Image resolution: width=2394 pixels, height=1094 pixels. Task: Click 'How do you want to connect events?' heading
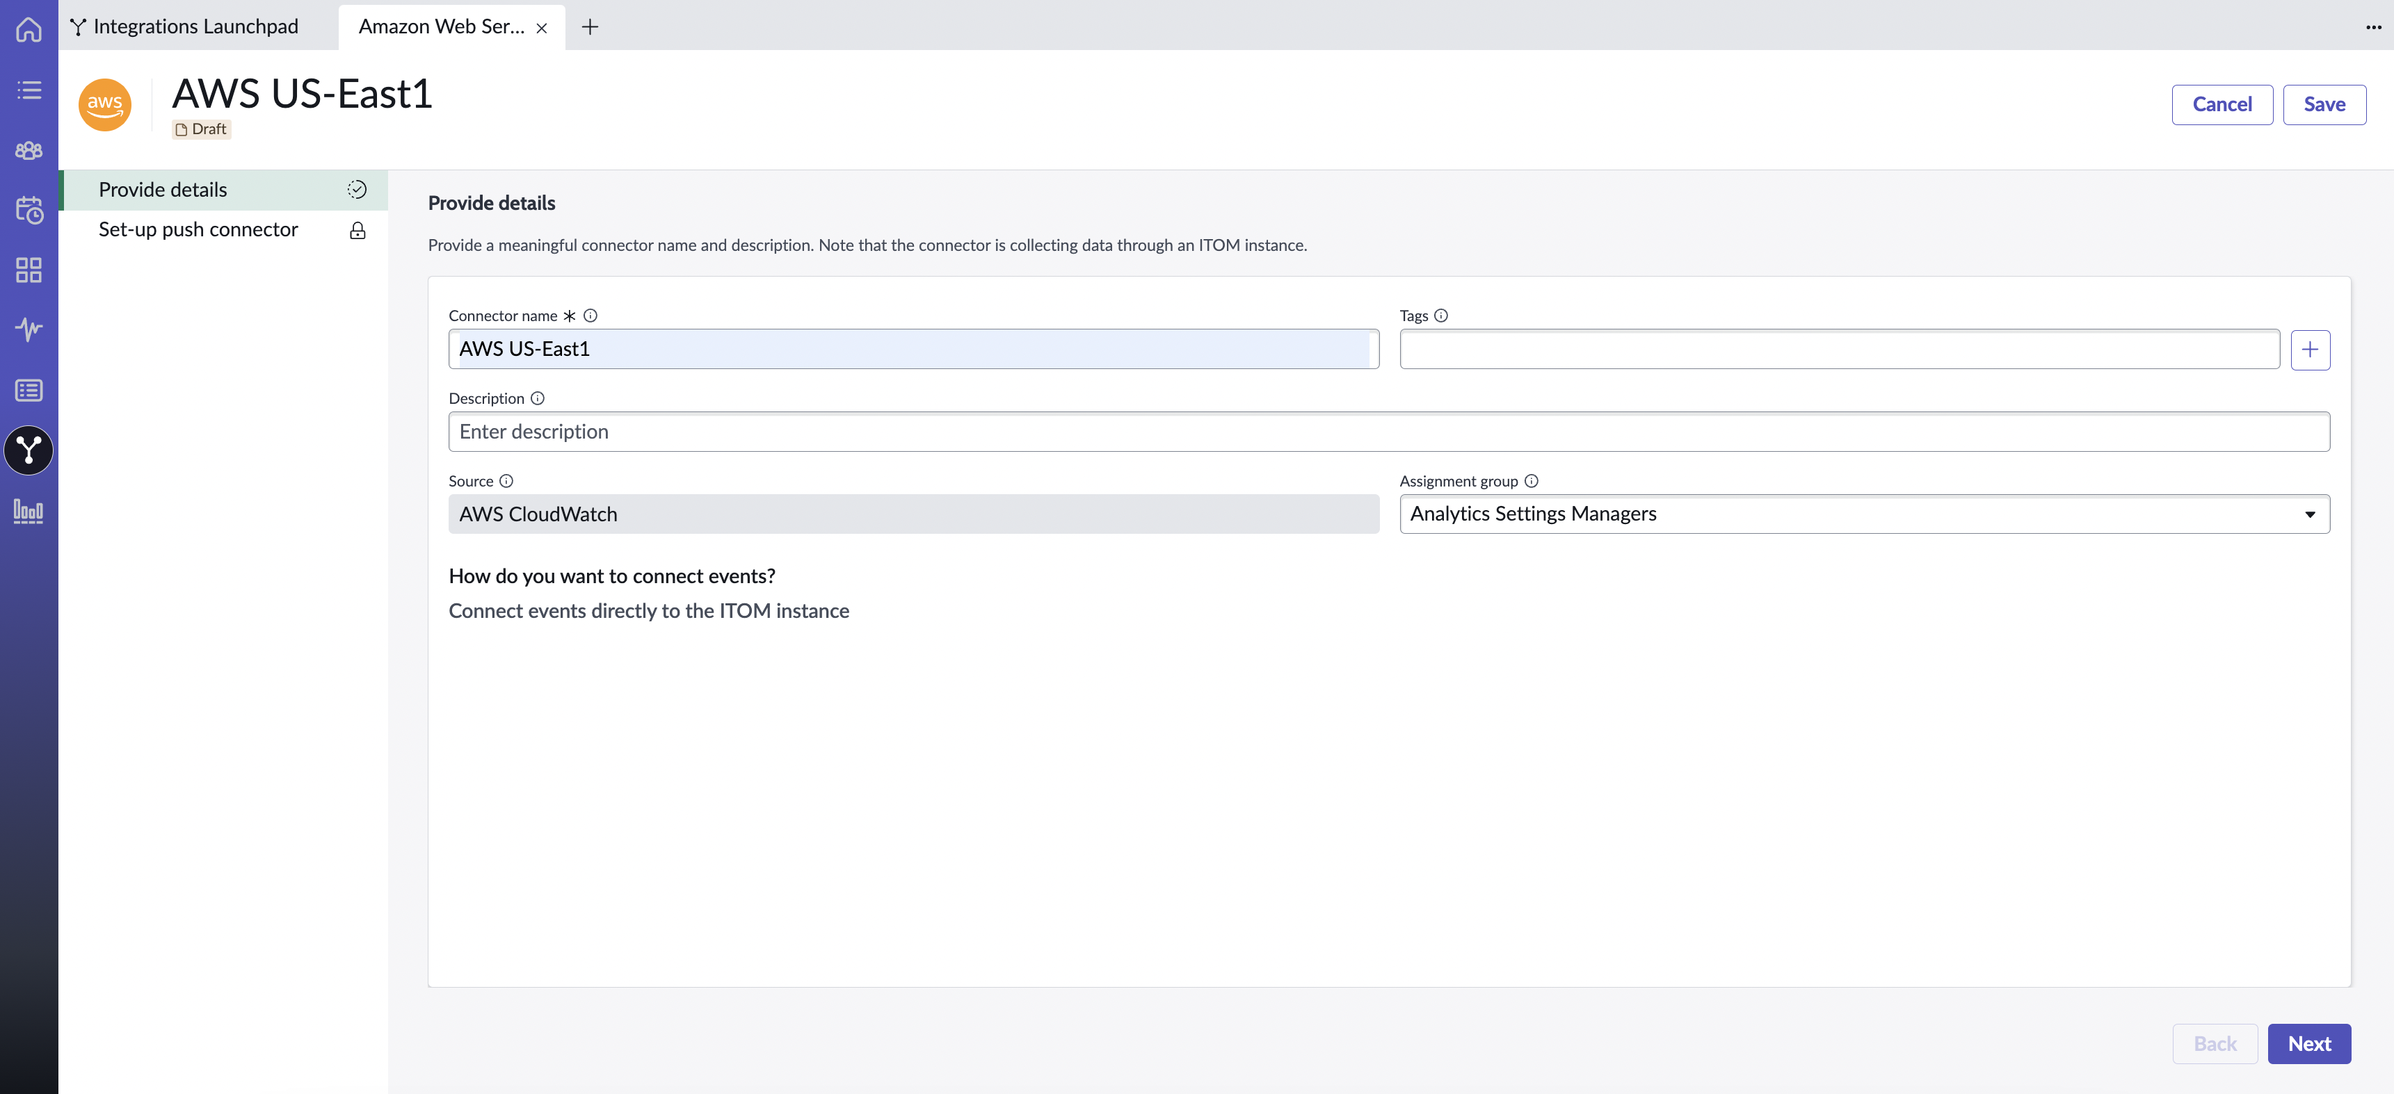pyautogui.click(x=611, y=575)
